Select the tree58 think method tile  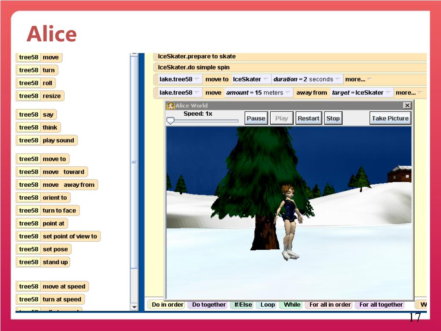click(x=38, y=127)
